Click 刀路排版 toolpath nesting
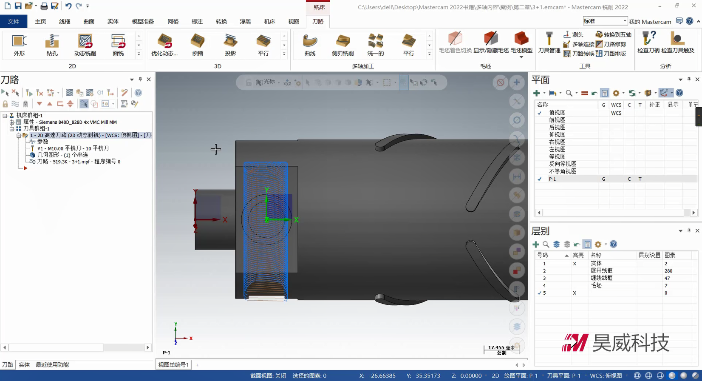 pos(611,54)
